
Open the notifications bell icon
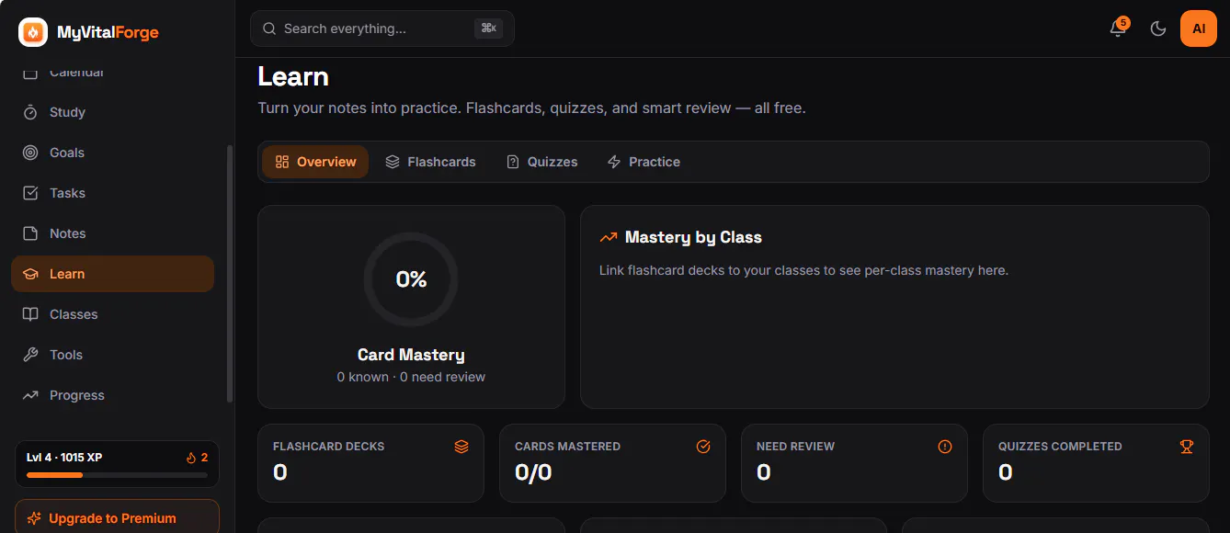pyautogui.click(x=1118, y=28)
